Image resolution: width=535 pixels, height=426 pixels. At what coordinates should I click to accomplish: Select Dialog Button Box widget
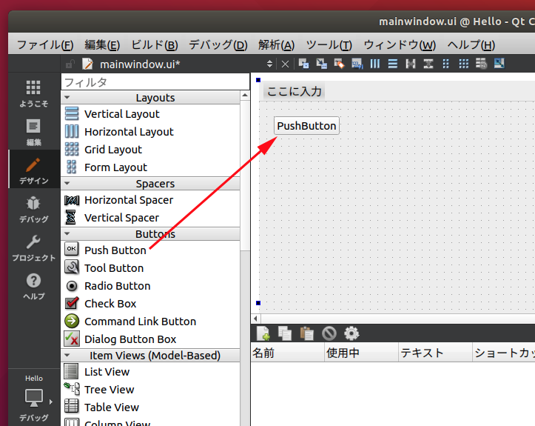click(x=151, y=339)
